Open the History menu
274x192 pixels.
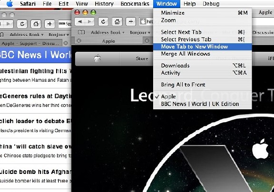[104, 4]
